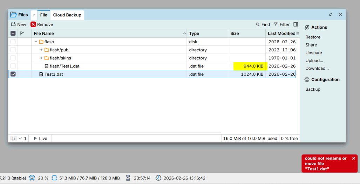
Task: Click the memory icon beside 51.3 MiB
Action: point(54,178)
